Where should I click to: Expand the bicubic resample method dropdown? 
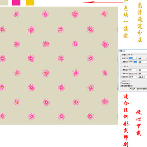point(138,89)
